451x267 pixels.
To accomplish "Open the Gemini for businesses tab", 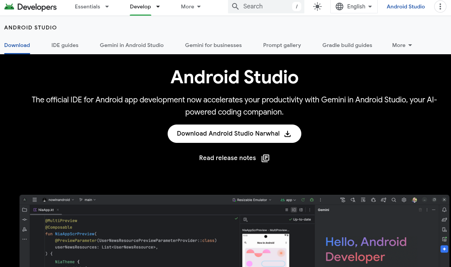I will 213,45.
